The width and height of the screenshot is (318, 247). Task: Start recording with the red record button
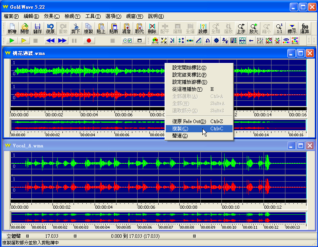point(89,41)
